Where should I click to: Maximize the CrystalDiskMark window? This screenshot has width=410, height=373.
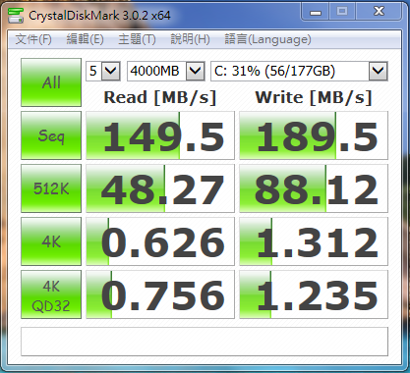342,12
